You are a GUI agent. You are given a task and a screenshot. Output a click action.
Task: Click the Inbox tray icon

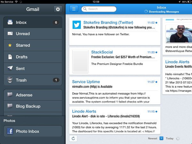(10, 22)
